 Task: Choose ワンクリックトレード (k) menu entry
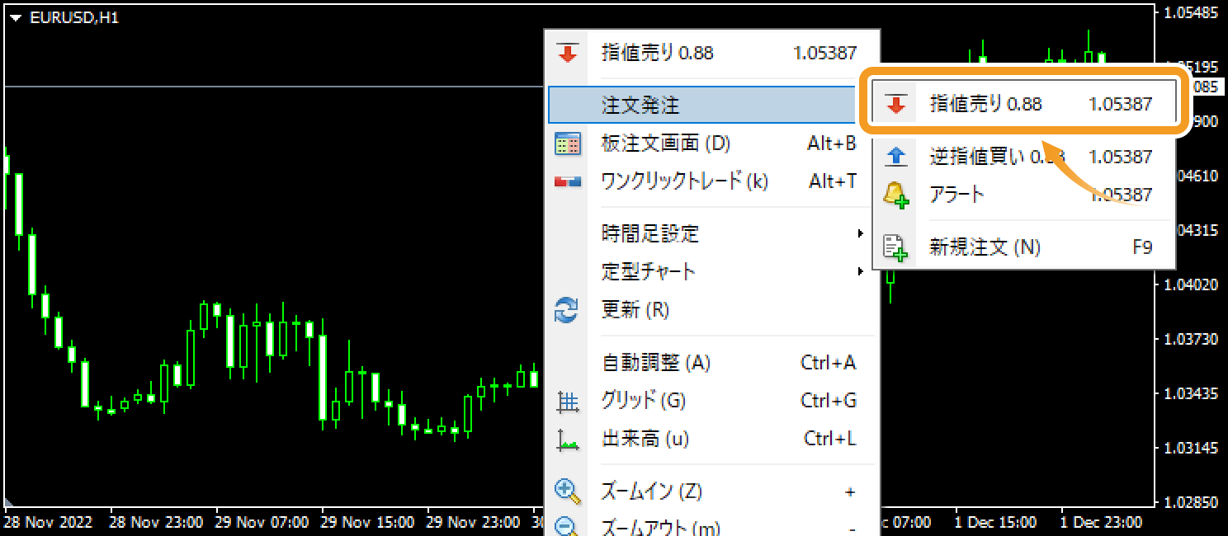[711, 181]
